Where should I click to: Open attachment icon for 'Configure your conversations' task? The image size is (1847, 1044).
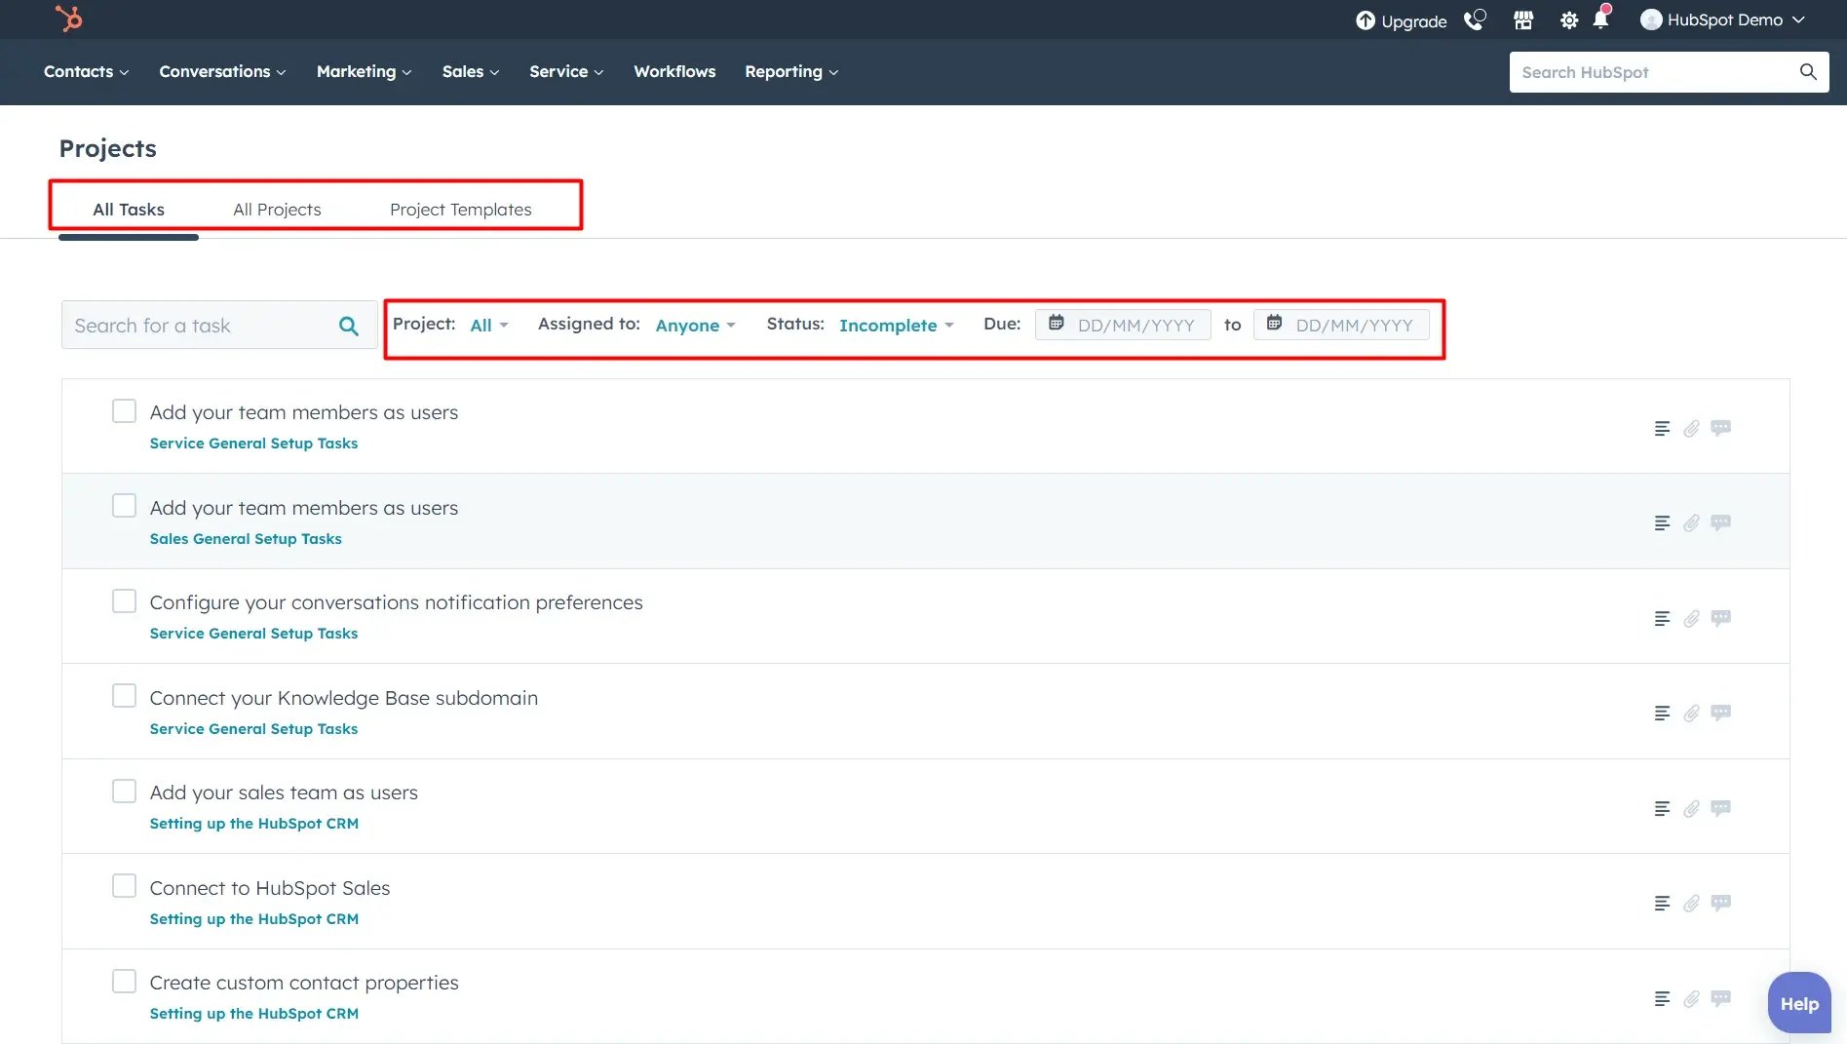[1691, 618]
